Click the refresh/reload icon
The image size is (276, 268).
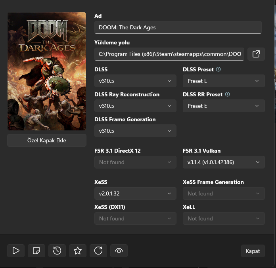tap(98, 251)
